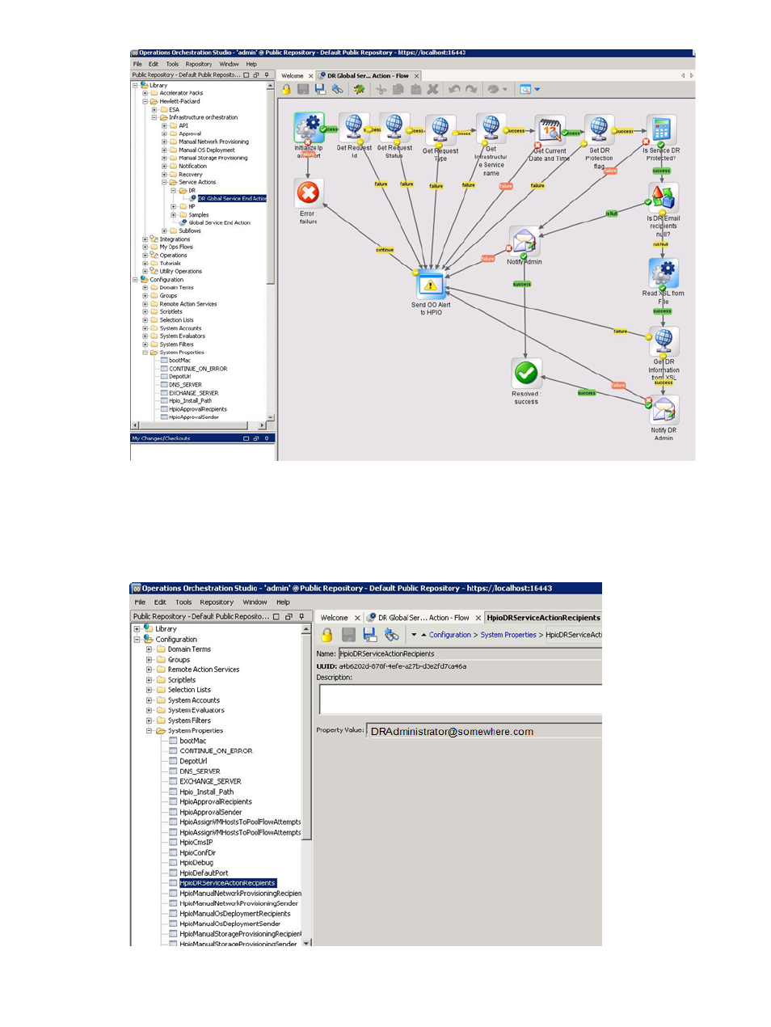Screen dimensions: 771x1027
Task: Select the Send OO Alert to HPIO step
Action: 431,285
